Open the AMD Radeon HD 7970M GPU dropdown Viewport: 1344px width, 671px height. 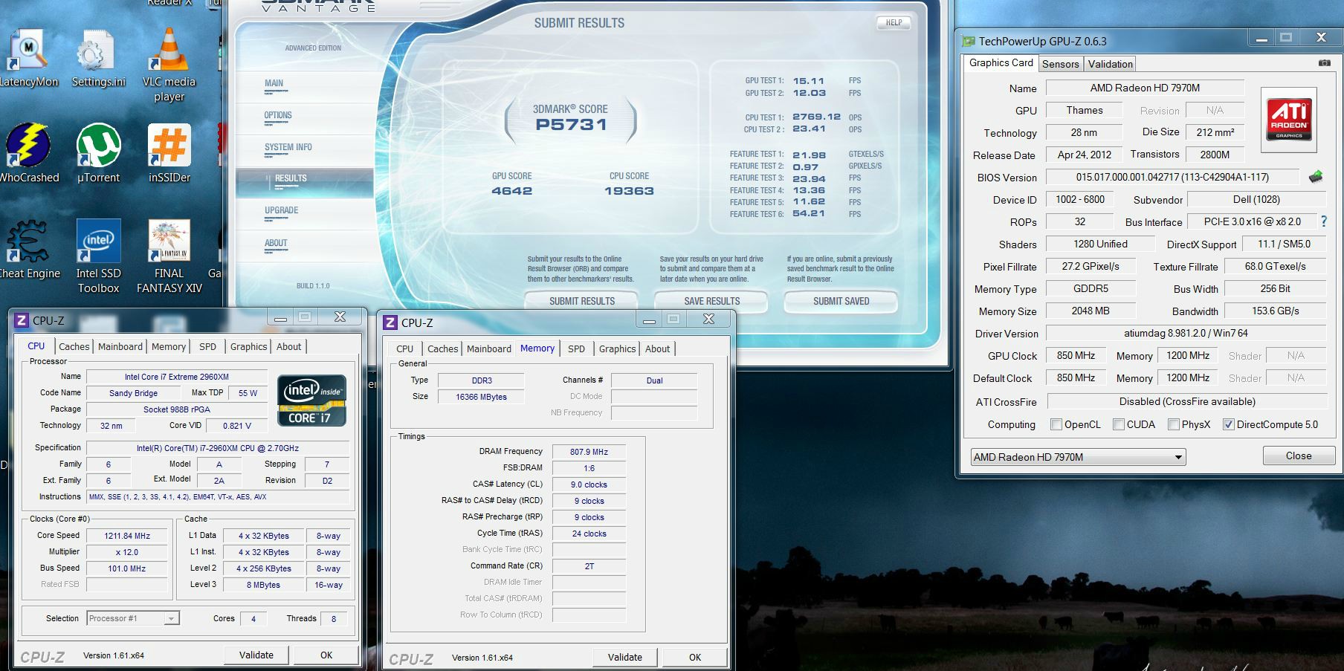[1078, 457]
